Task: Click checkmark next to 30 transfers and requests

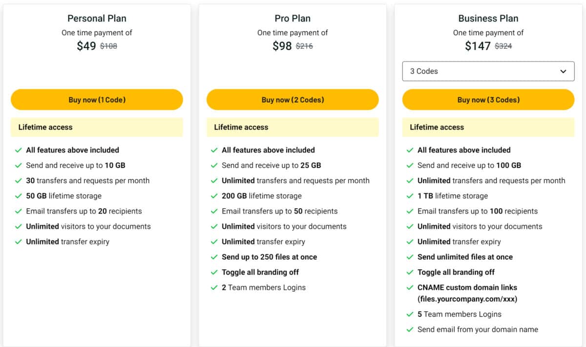Action: (x=19, y=181)
